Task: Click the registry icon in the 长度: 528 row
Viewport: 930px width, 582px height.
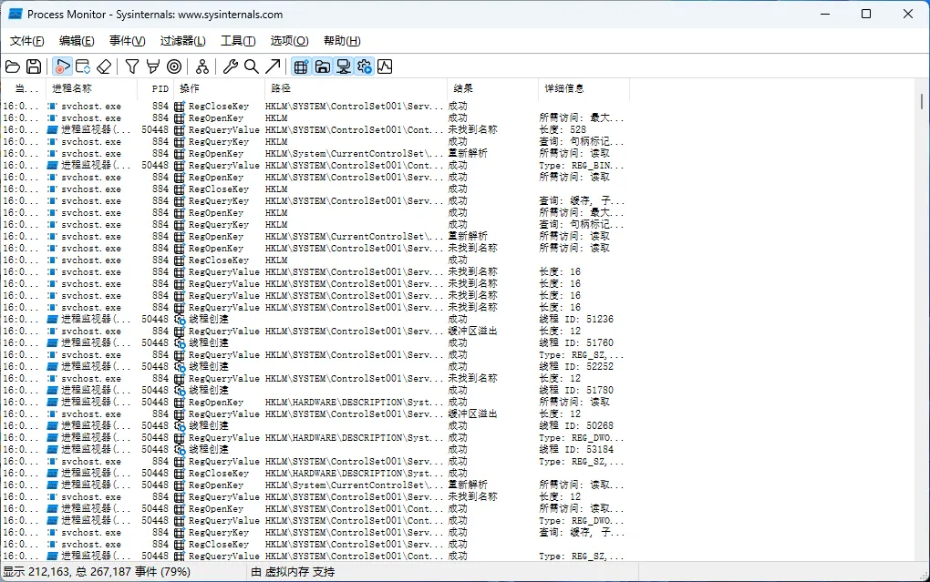Action: pos(179,130)
